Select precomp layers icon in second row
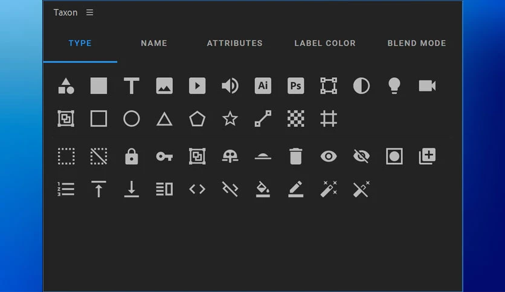505x292 pixels. pyautogui.click(x=66, y=119)
